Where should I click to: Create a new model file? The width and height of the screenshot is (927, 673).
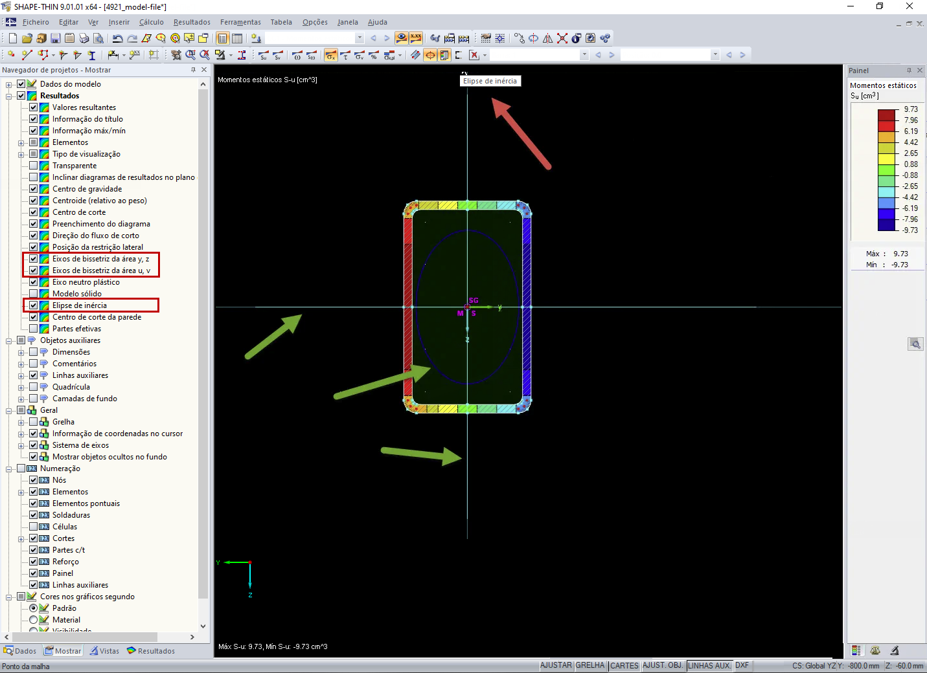12,38
